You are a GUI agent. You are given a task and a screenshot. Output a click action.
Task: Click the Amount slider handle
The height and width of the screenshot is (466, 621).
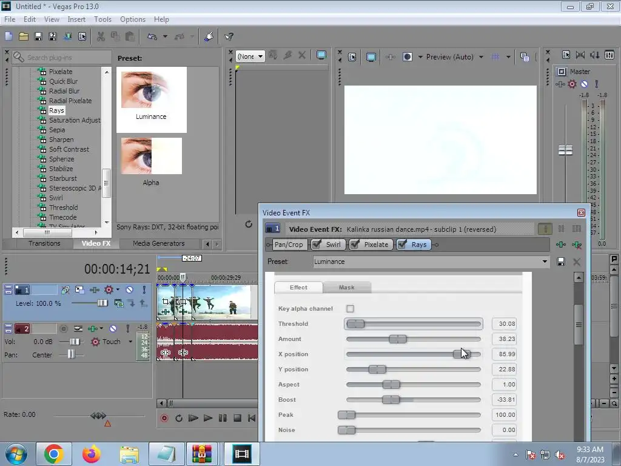point(398,339)
